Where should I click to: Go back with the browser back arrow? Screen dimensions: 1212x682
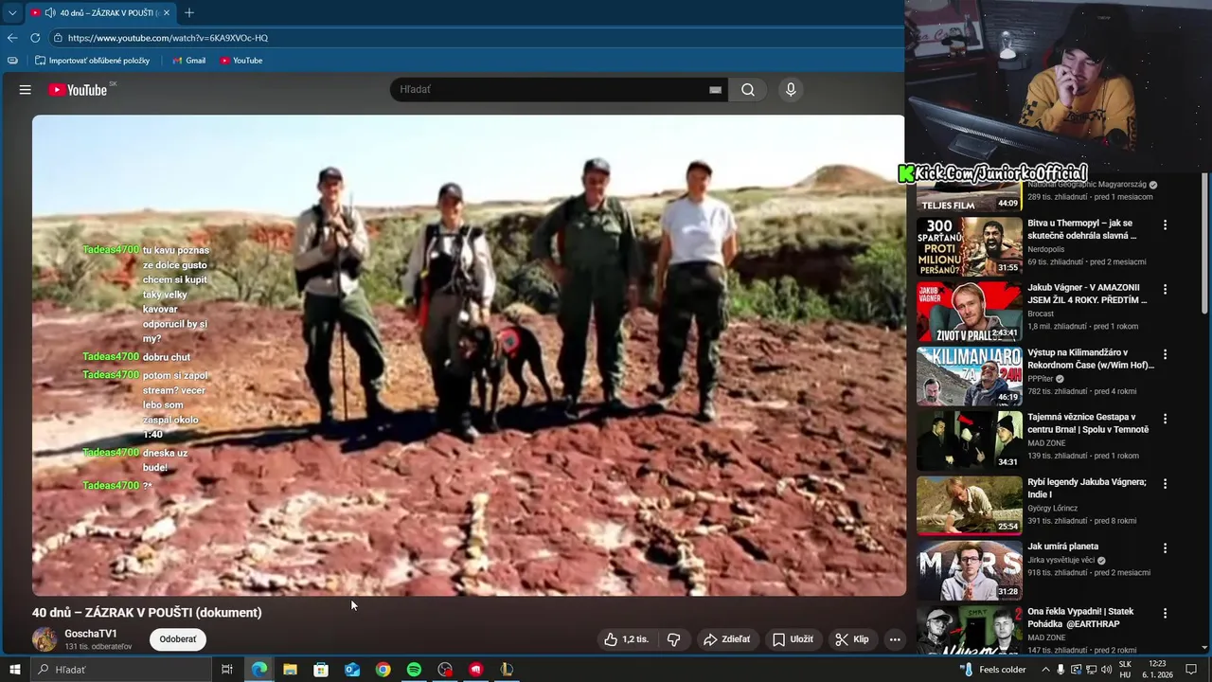point(12,38)
